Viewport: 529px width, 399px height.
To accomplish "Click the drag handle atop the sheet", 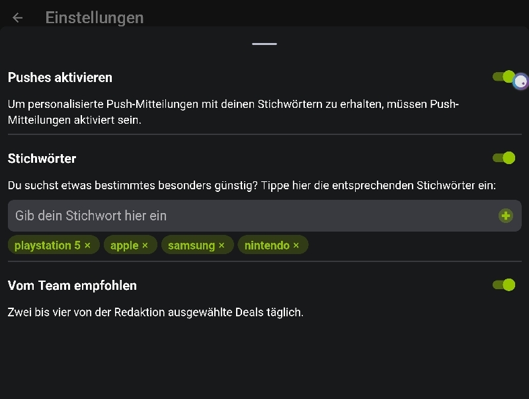I will pyautogui.click(x=264, y=44).
